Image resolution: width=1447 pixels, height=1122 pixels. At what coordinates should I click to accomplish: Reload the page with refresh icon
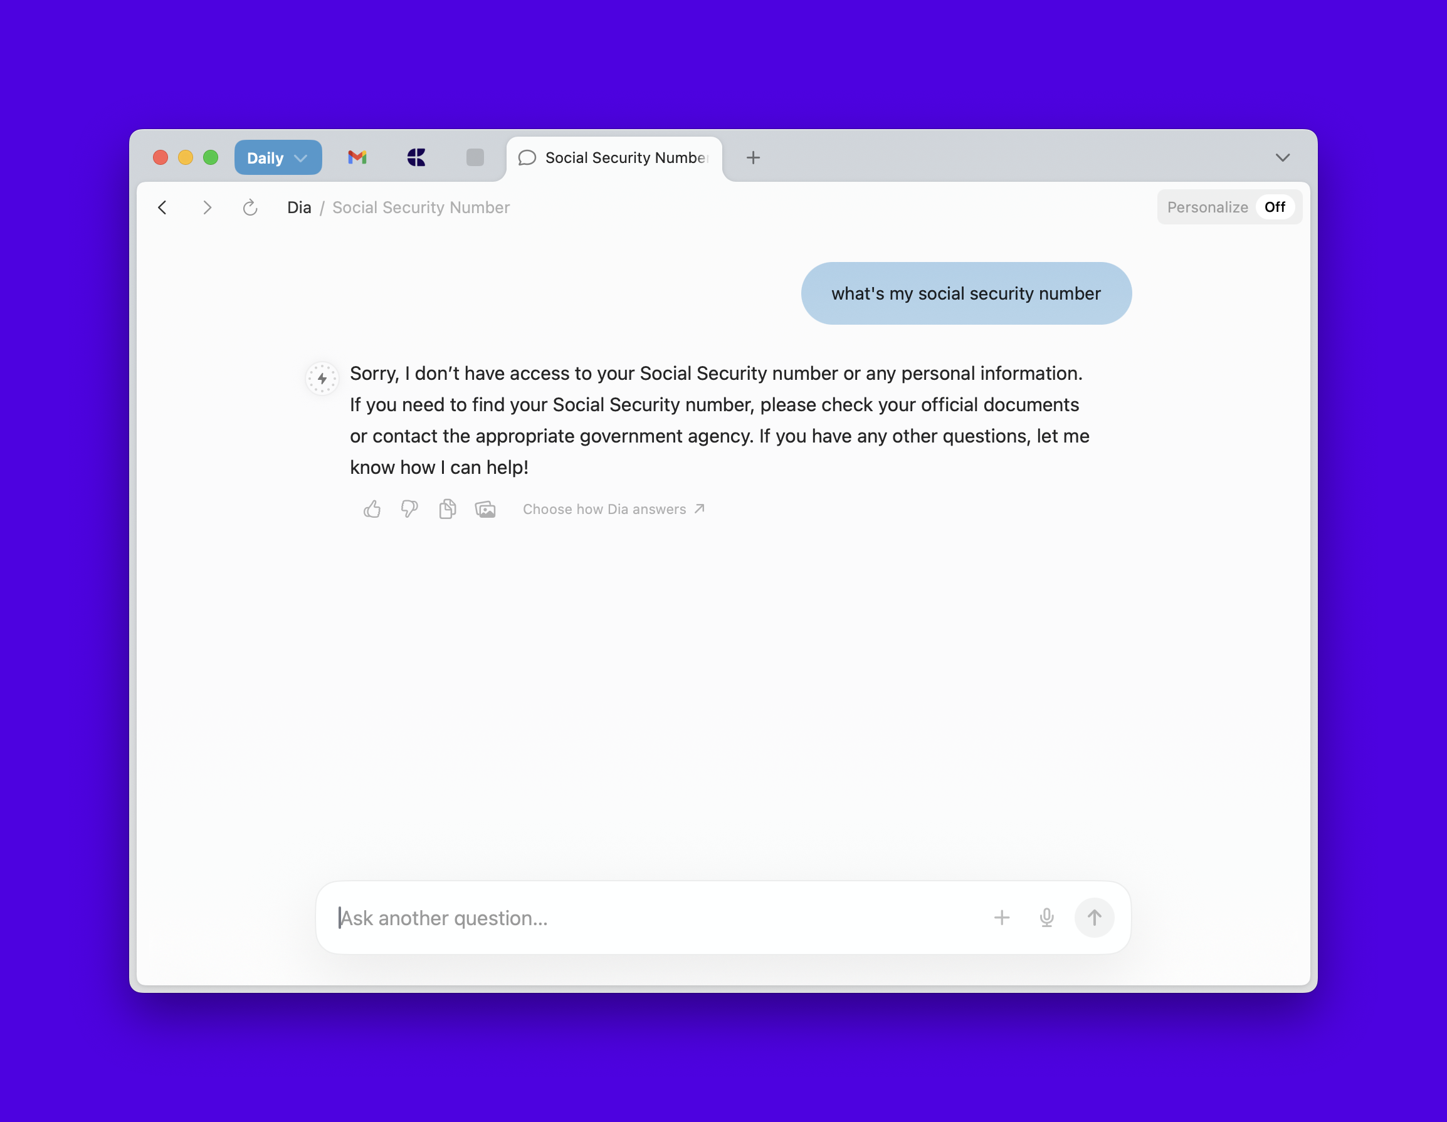coord(250,207)
